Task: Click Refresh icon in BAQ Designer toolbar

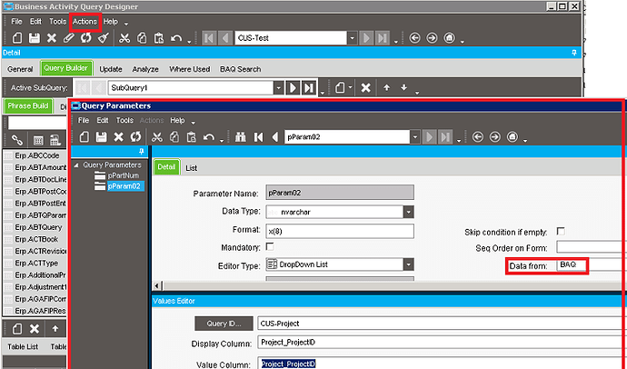Action: tap(86, 38)
